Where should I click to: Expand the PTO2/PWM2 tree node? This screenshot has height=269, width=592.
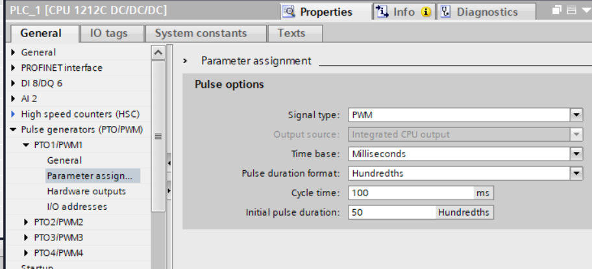(27, 222)
